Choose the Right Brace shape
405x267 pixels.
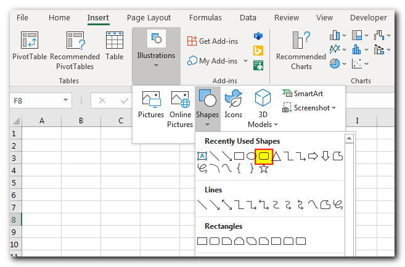click(252, 168)
